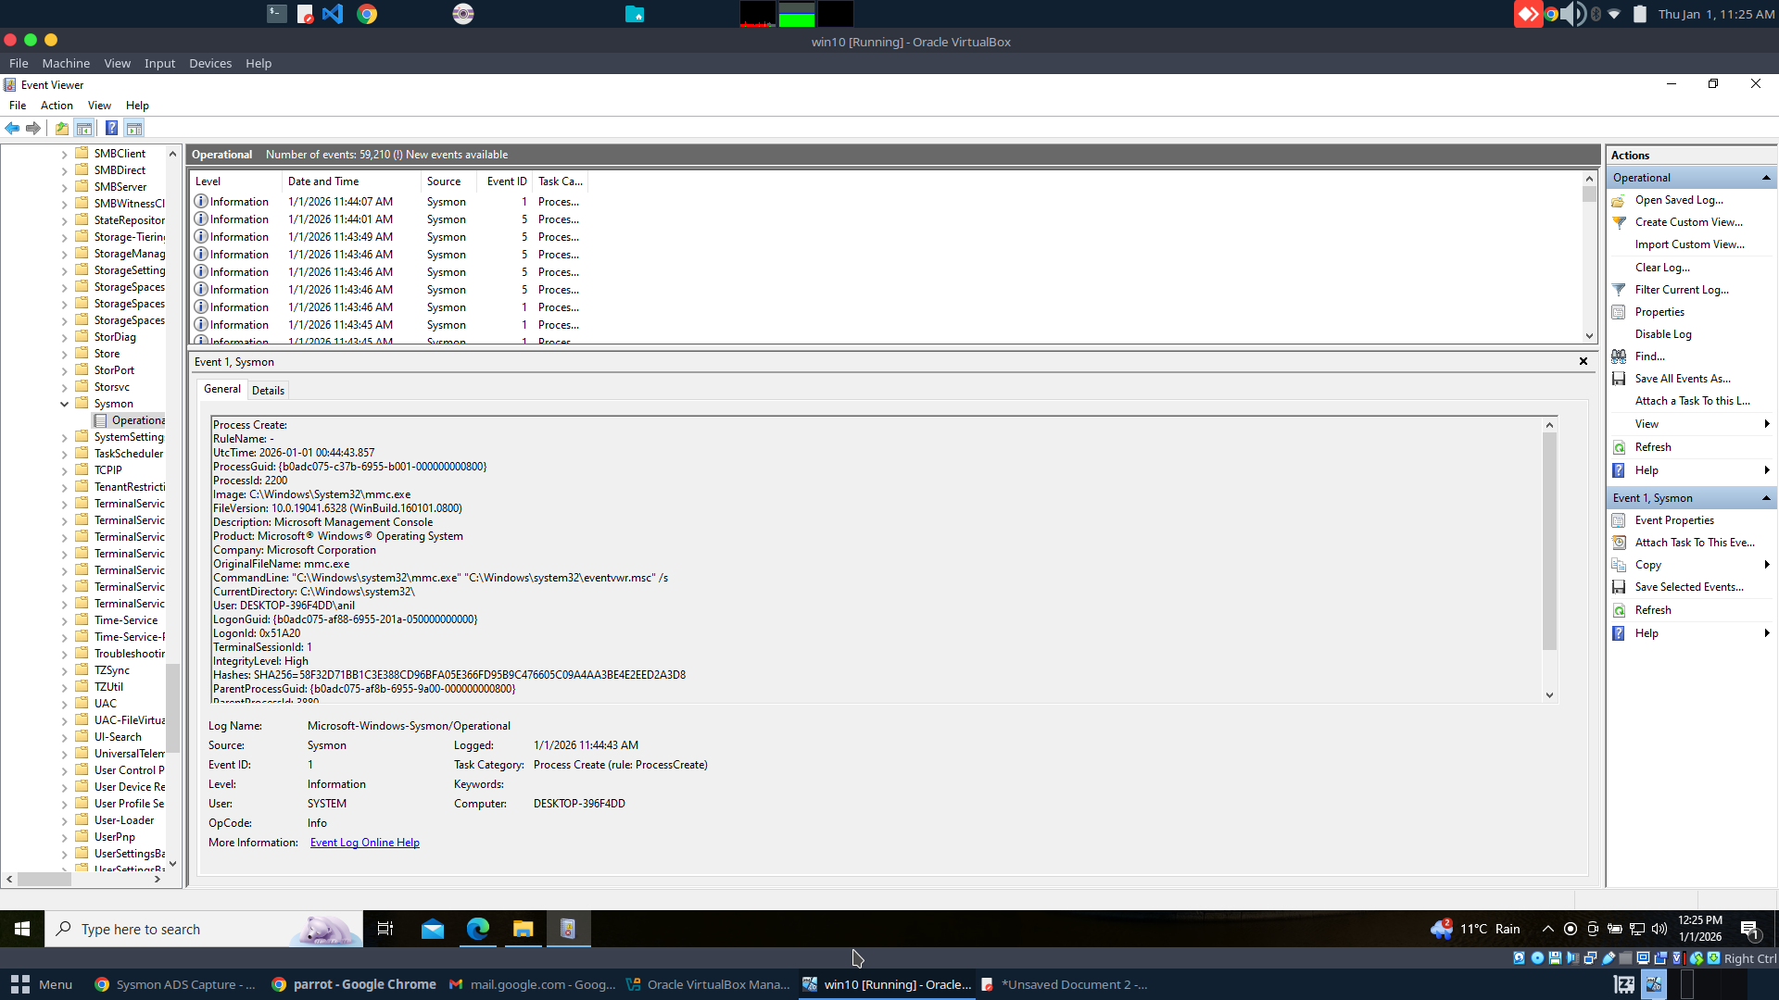This screenshot has width=1779, height=1000.
Task: Expand the TCPIP tree node
Action: coord(65,470)
